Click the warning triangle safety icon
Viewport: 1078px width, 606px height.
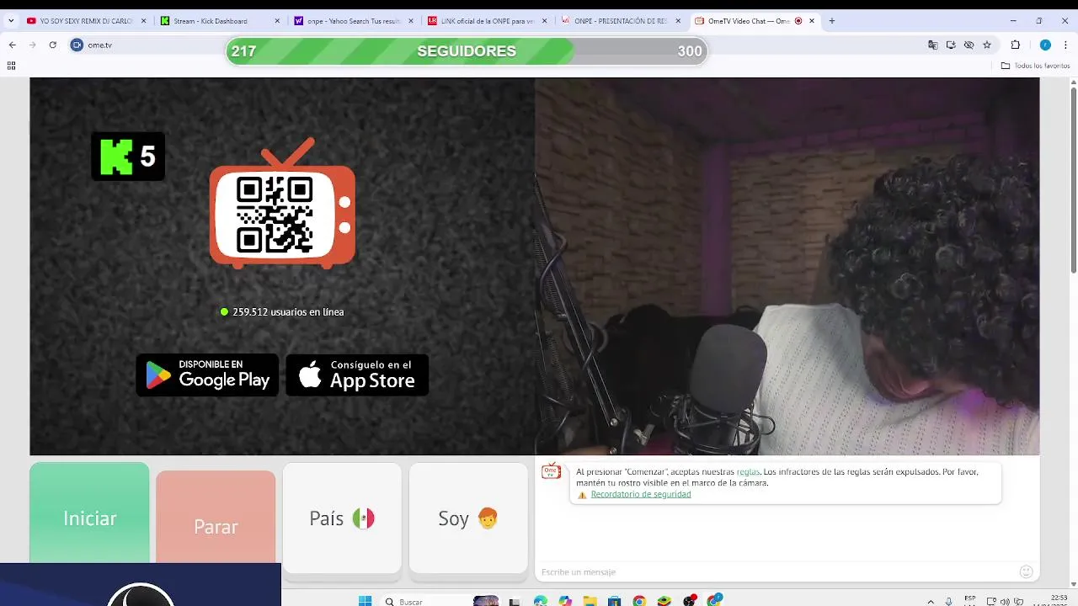582,495
